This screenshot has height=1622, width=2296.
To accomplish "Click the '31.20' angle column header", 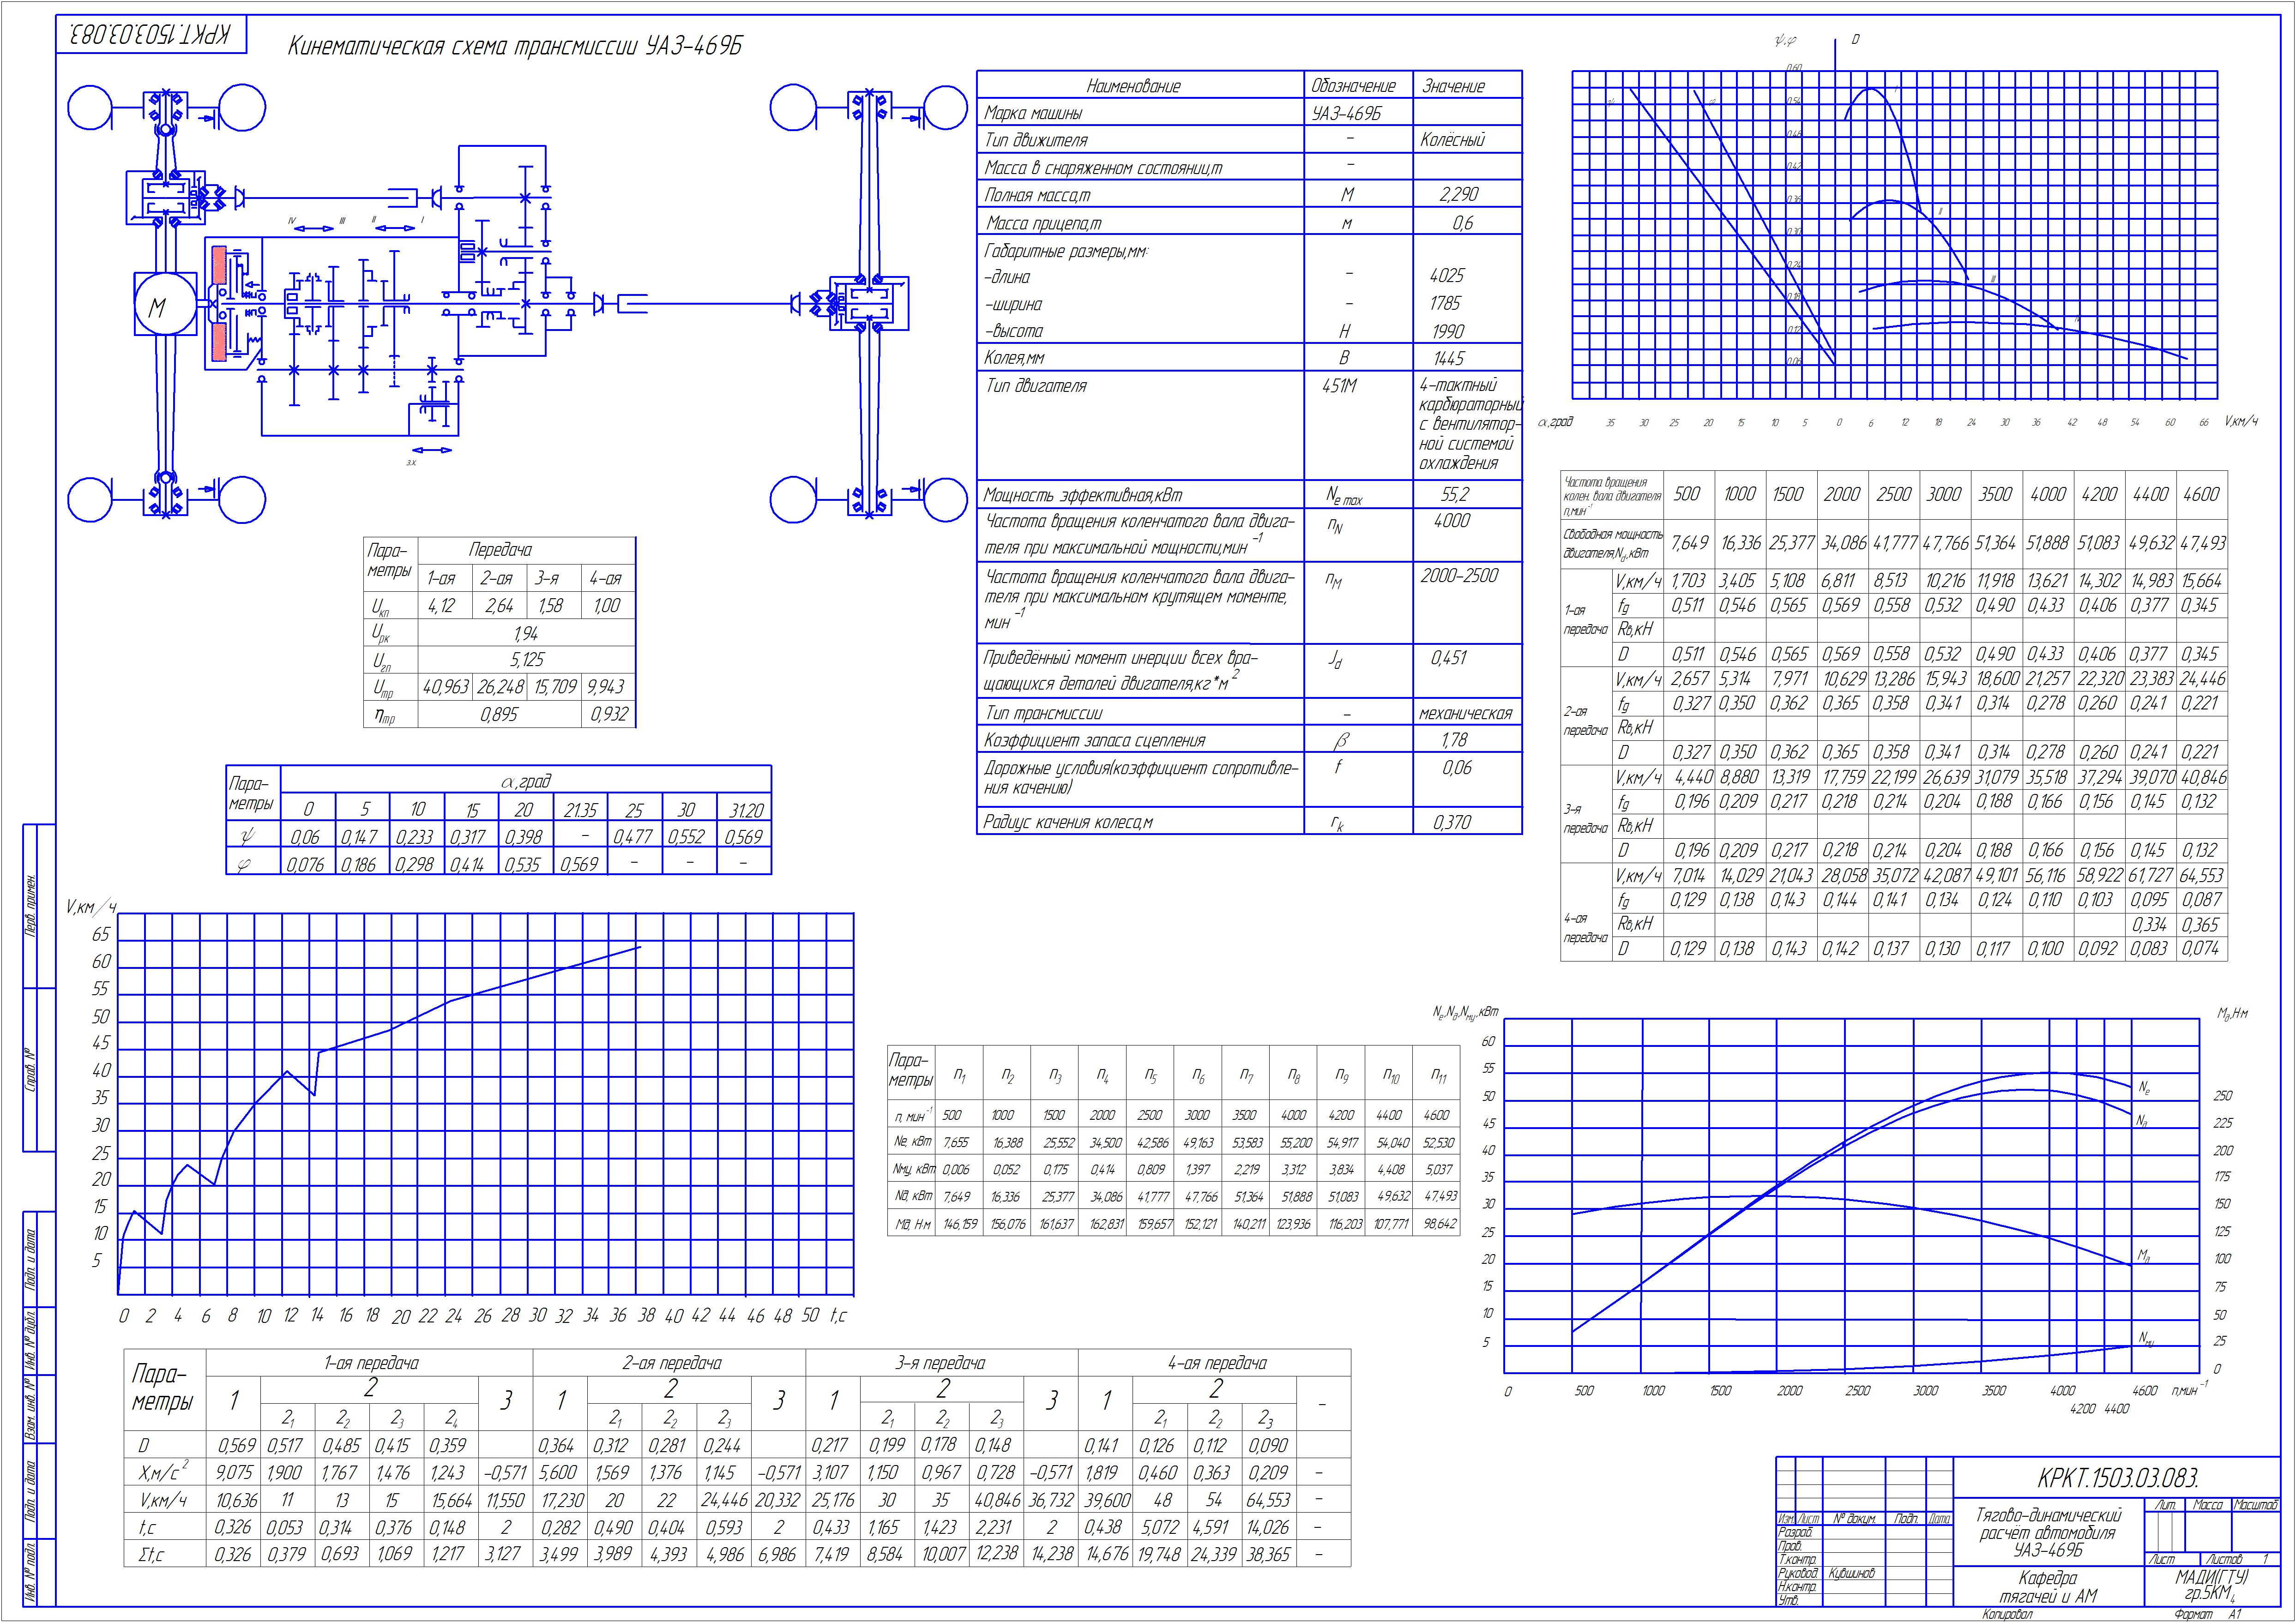I will pos(744,809).
